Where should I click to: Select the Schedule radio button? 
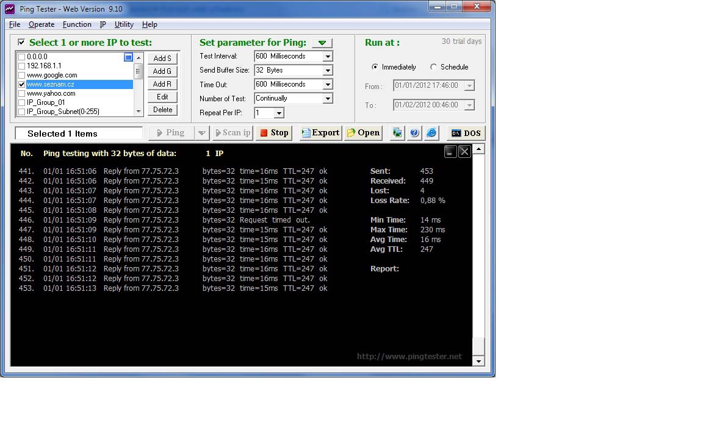click(433, 66)
